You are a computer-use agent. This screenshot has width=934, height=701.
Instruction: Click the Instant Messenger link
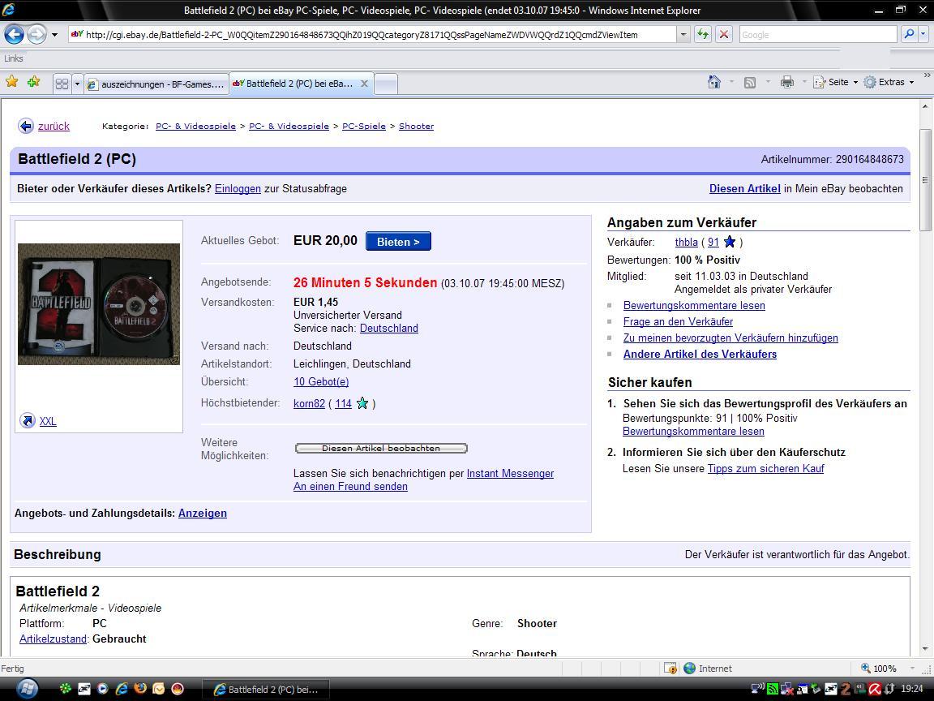(x=510, y=473)
